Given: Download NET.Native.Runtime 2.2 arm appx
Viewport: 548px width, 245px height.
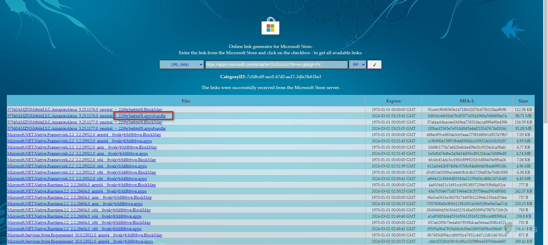Looking at the screenshot, I should click(75, 204).
